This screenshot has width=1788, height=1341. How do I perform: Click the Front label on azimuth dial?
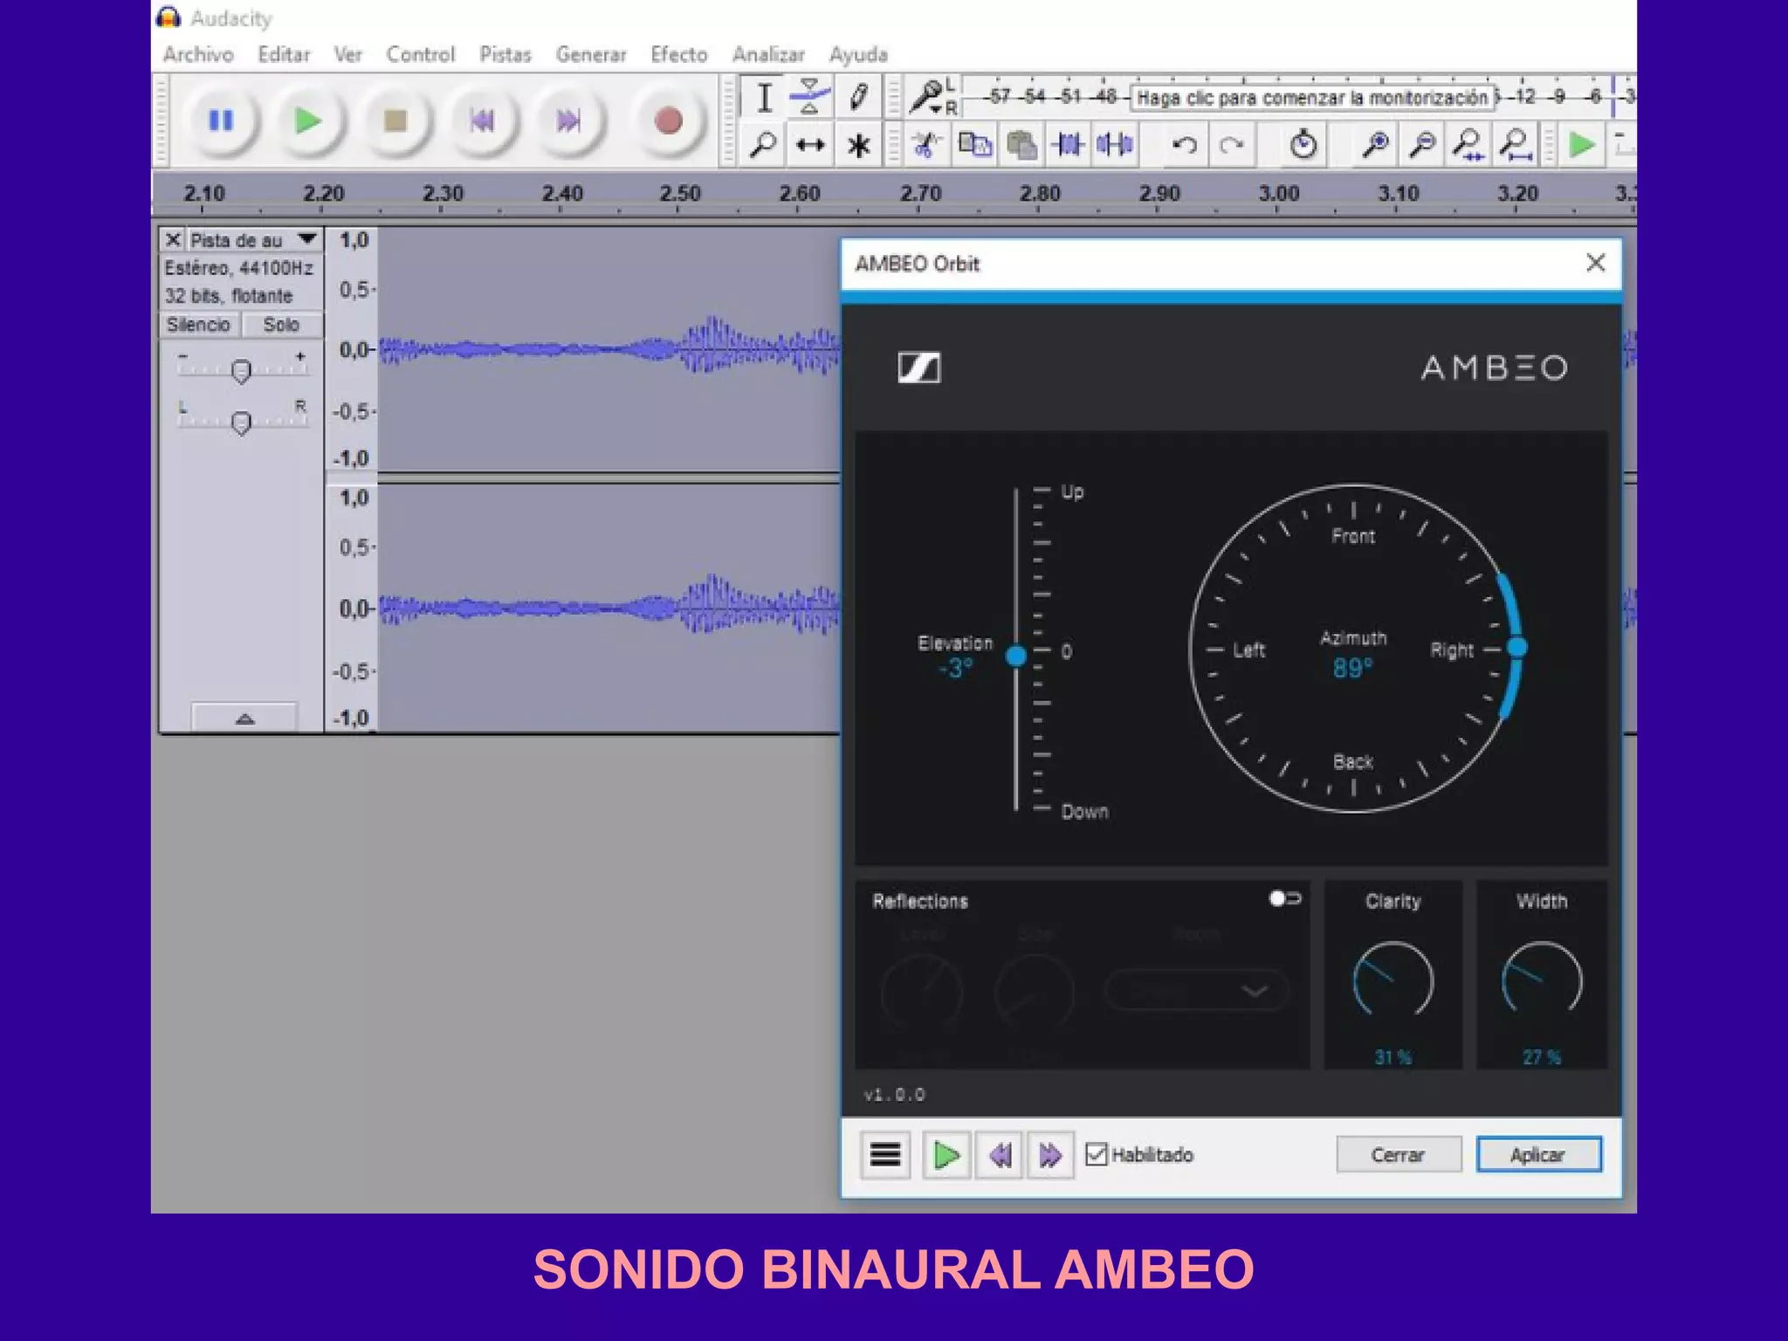[x=1353, y=536]
